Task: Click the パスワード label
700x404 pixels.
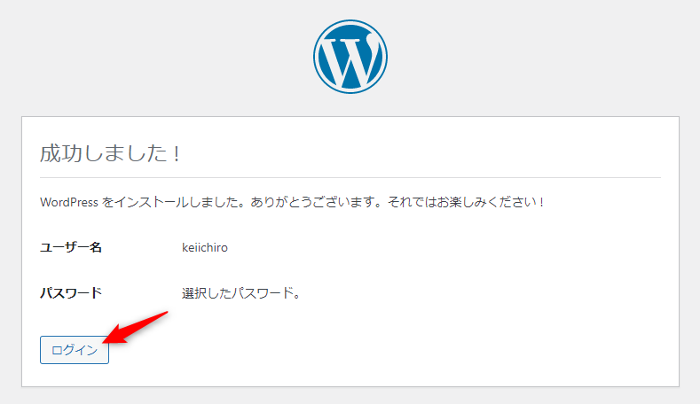Action: point(71,293)
